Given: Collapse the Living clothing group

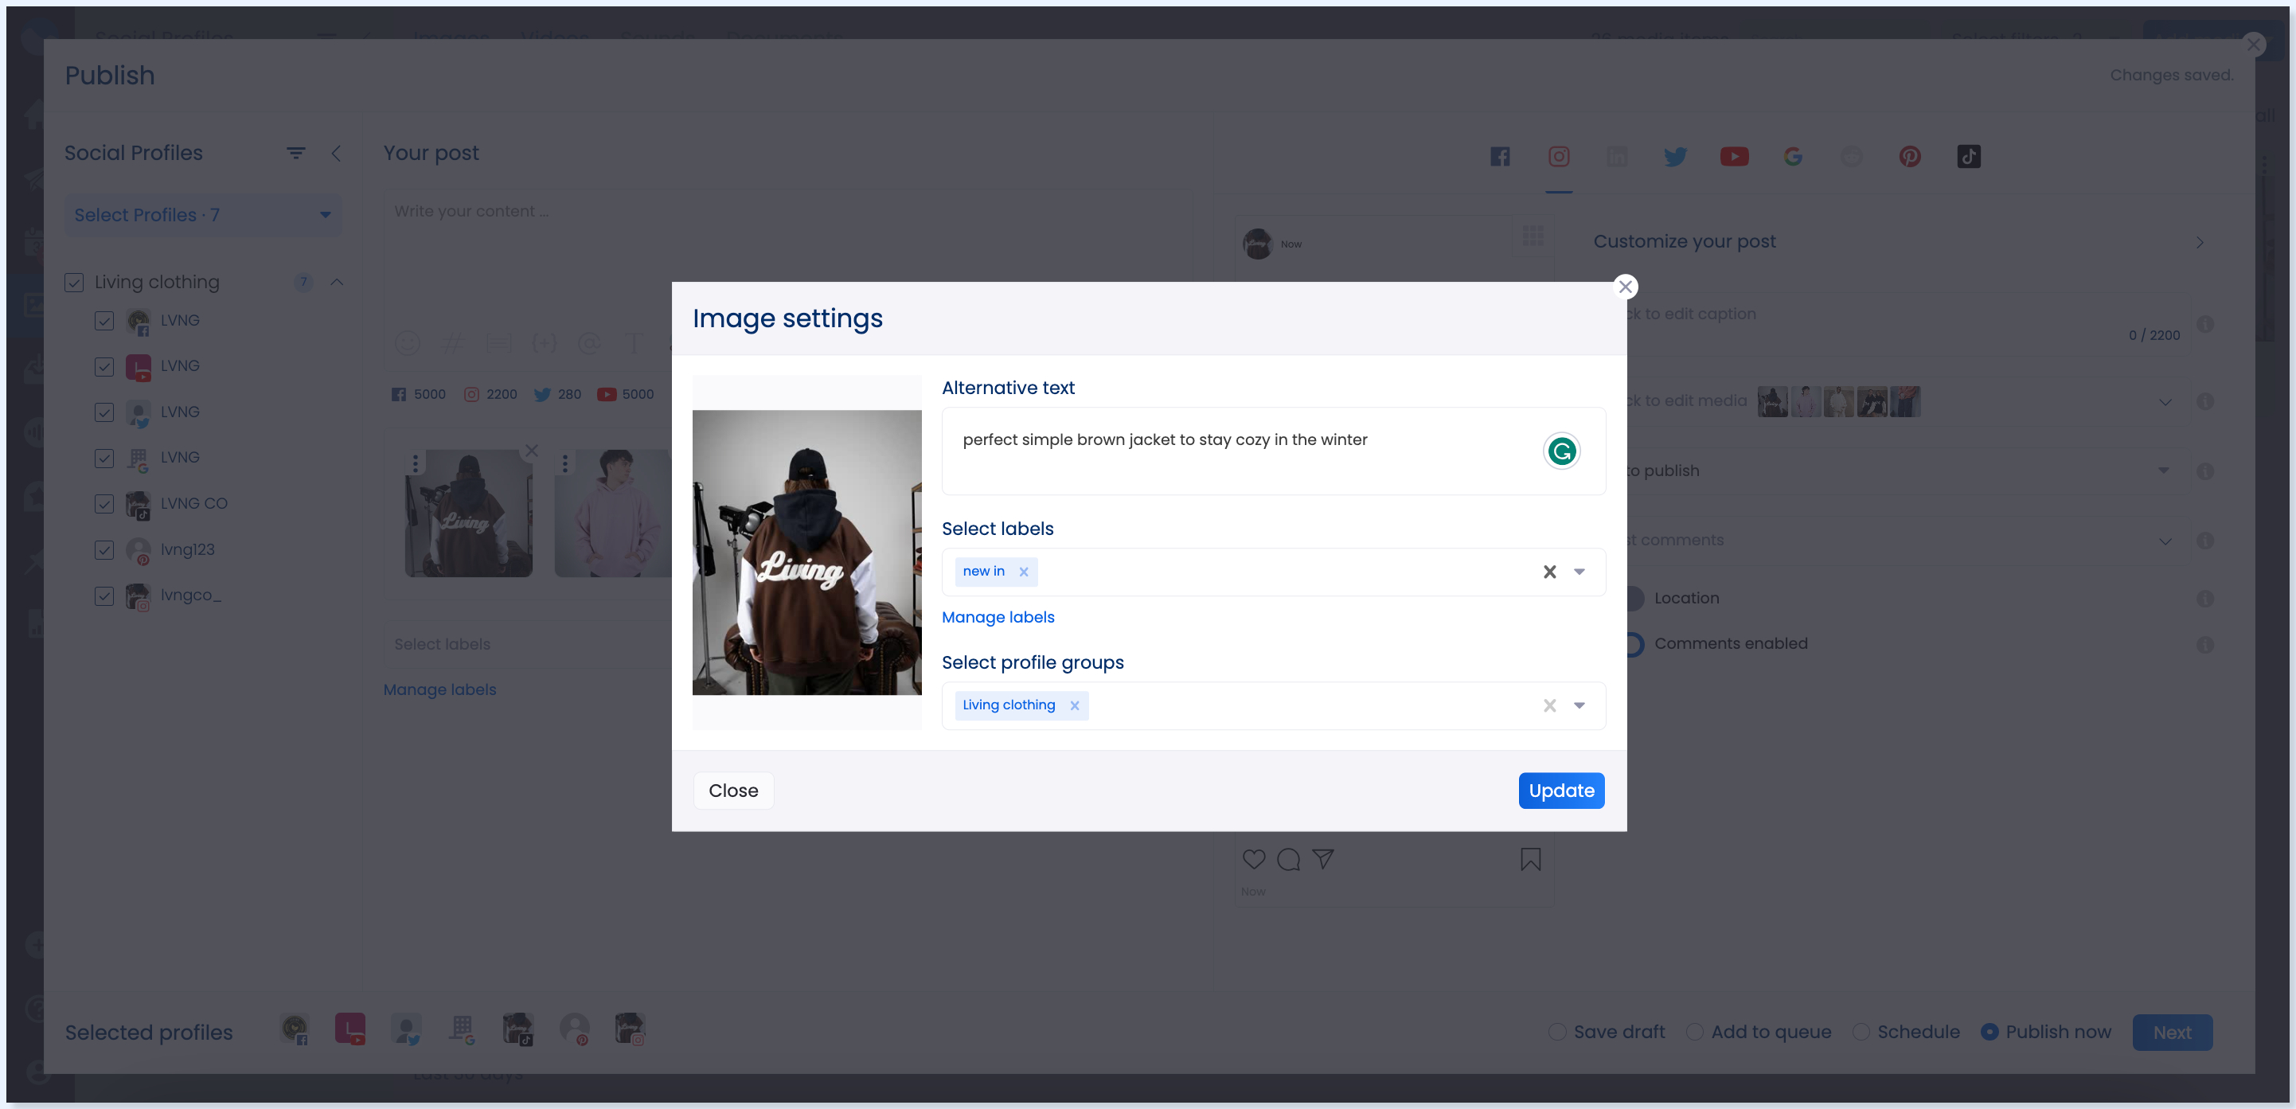Looking at the screenshot, I should click(337, 283).
